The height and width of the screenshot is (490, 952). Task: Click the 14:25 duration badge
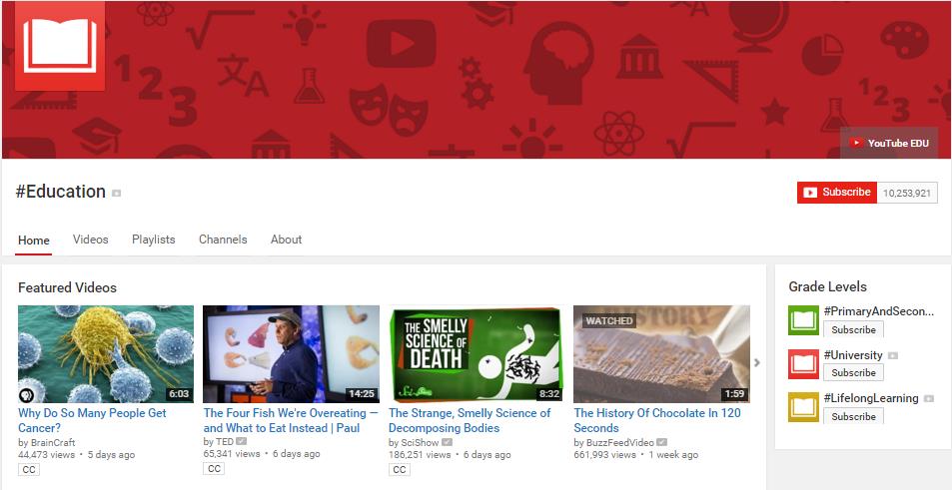point(362,394)
